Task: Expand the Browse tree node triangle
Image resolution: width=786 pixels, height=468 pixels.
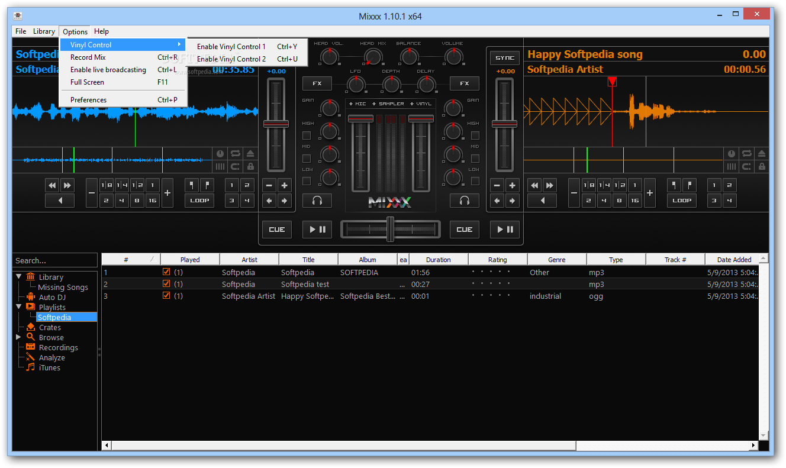Action: (x=18, y=337)
